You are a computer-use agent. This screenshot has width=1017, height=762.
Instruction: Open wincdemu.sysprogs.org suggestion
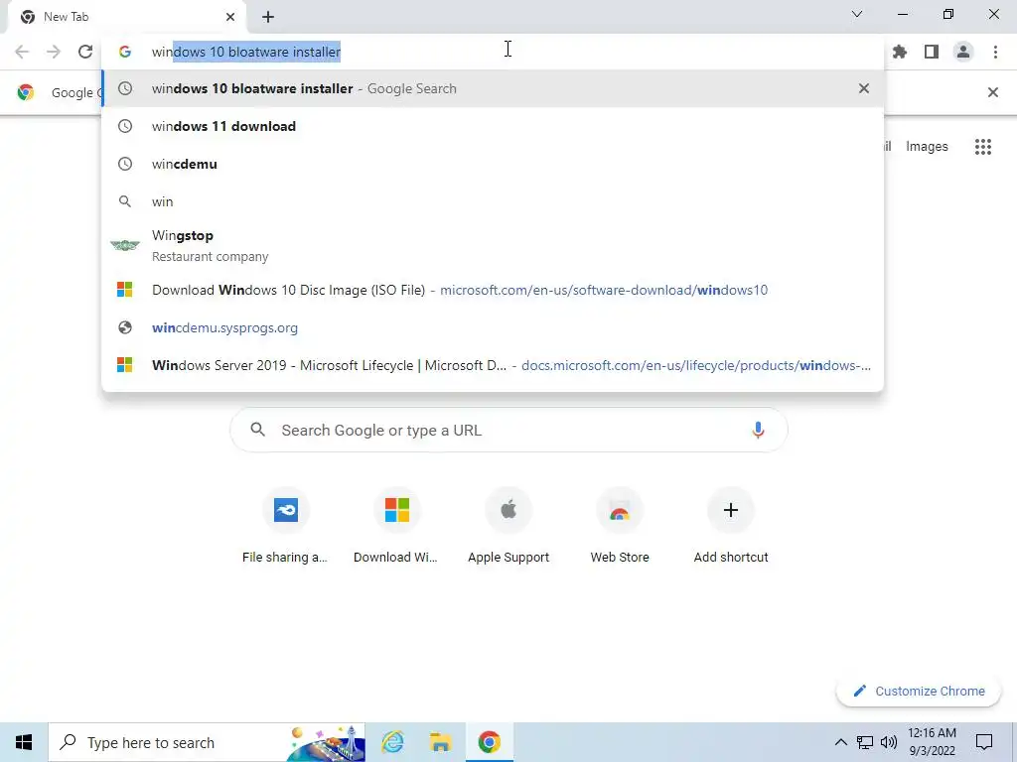(493, 327)
